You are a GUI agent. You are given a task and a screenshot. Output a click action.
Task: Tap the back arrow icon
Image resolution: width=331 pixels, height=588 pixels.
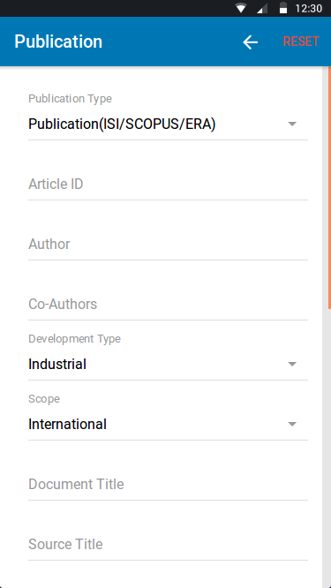[250, 42]
